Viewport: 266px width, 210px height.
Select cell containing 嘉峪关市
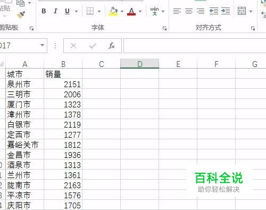(x=25, y=145)
